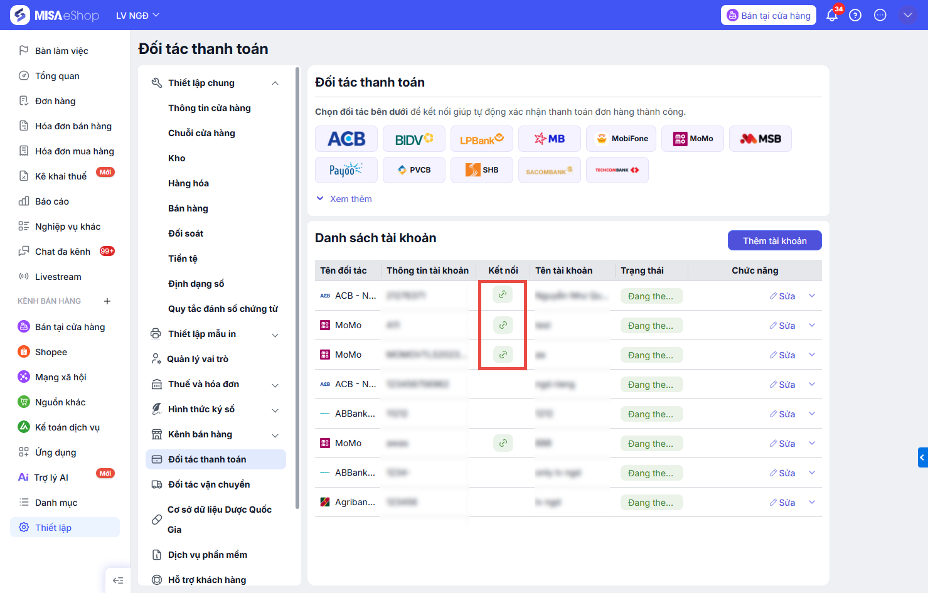Click the Bán tại cửa hàng header button
The height and width of the screenshot is (593, 928).
[x=768, y=16]
